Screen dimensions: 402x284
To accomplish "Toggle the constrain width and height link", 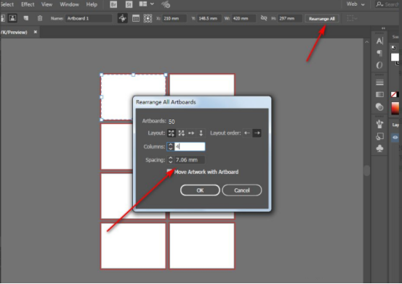I will click(264, 18).
